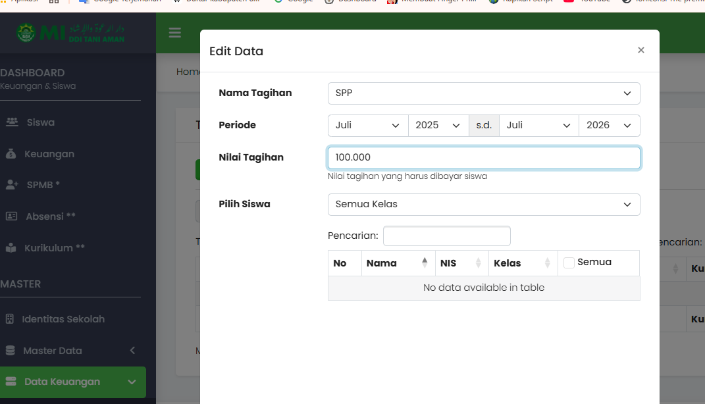Check the Semua select-all checkbox

569,263
